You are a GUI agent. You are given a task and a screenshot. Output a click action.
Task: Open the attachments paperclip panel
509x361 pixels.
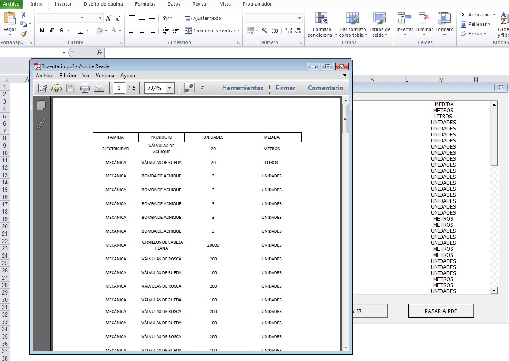pos(41,124)
